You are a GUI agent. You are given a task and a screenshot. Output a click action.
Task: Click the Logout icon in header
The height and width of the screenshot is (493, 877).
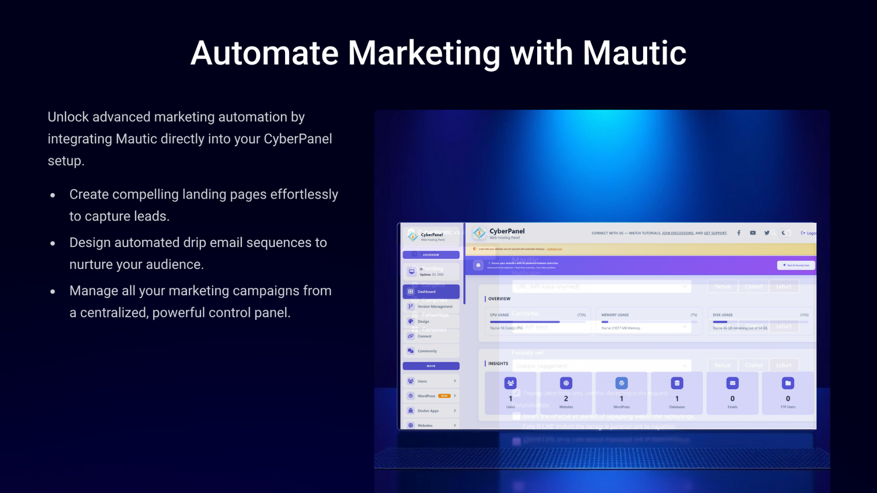click(803, 233)
